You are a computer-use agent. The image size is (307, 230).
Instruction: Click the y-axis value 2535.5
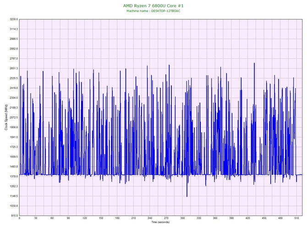(14, 78)
